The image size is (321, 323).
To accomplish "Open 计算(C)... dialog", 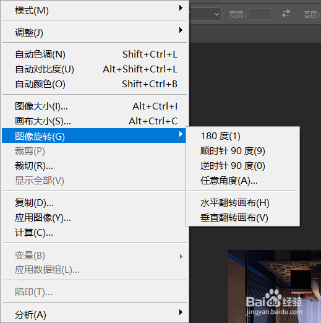I will (95, 233).
